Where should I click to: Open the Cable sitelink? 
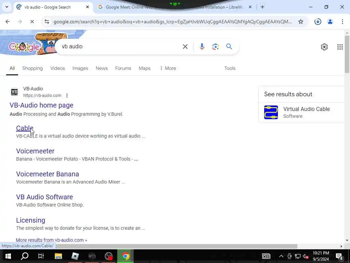point(25,128)
